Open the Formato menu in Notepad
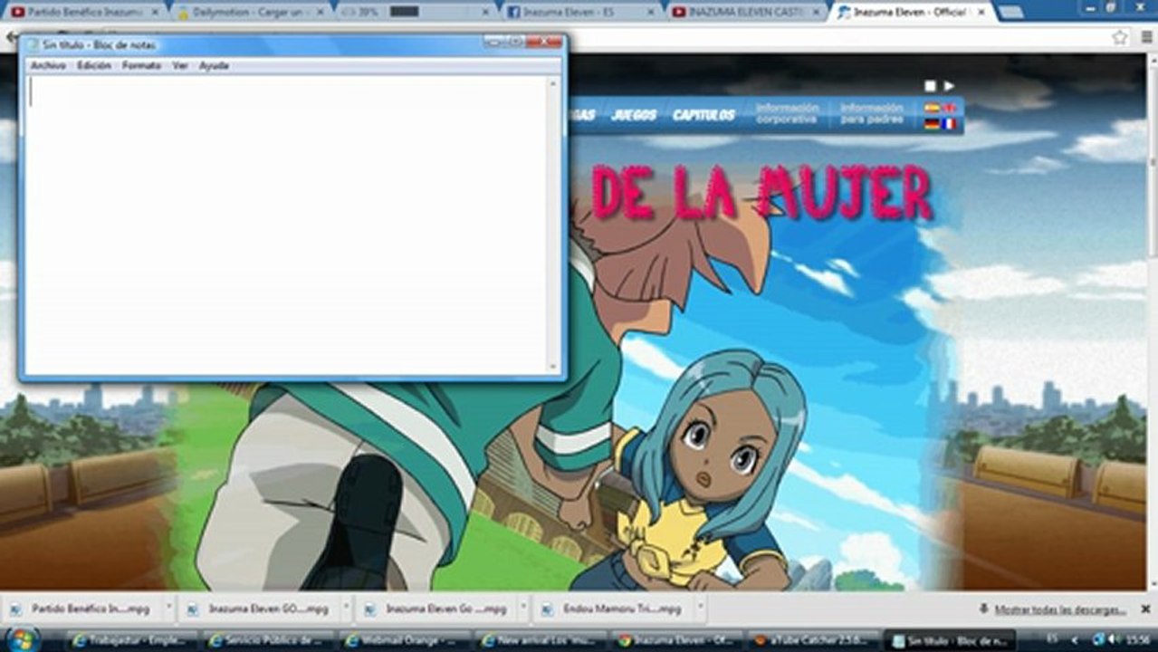 (x=141, y=65)
